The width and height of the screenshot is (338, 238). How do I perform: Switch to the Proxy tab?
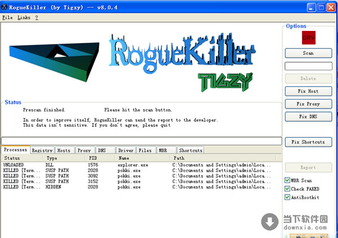pos(84,150)
